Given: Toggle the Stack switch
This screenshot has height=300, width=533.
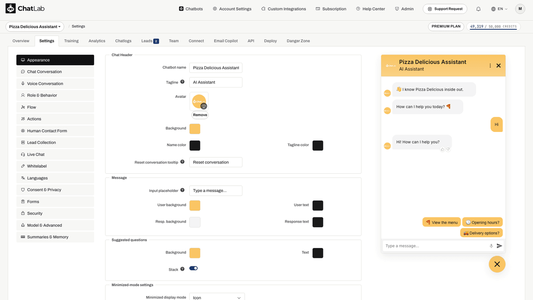Looking at the screenshot, I should click(x=194, y=268).
